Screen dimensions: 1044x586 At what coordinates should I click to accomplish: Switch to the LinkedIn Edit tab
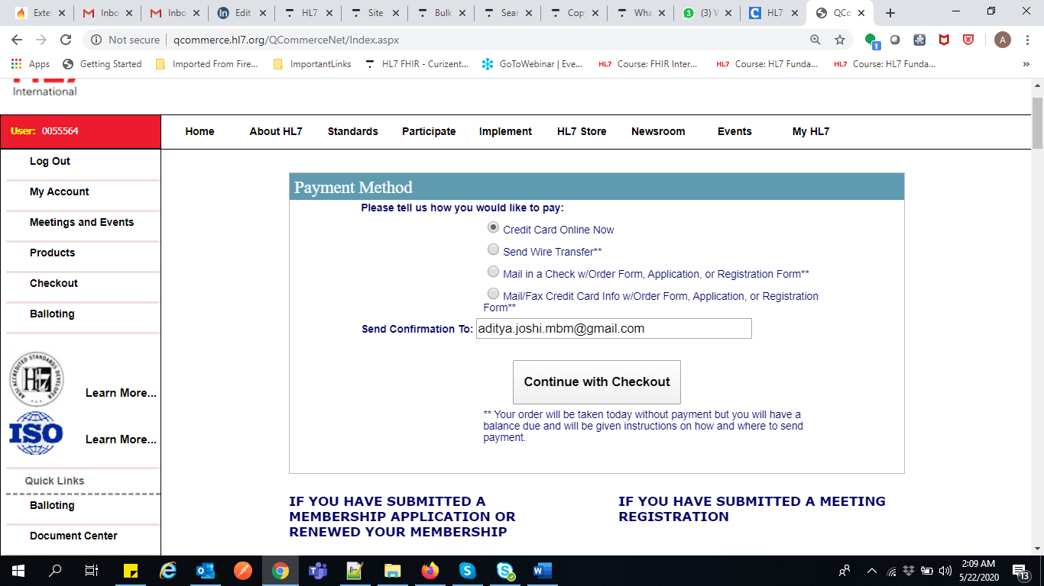click(241, 13)
